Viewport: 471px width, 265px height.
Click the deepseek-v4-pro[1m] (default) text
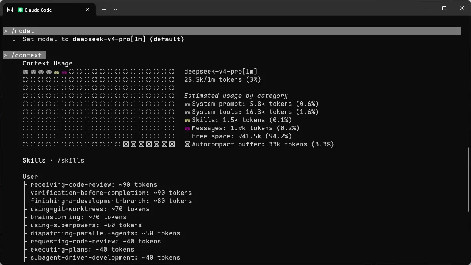[128, 39]
